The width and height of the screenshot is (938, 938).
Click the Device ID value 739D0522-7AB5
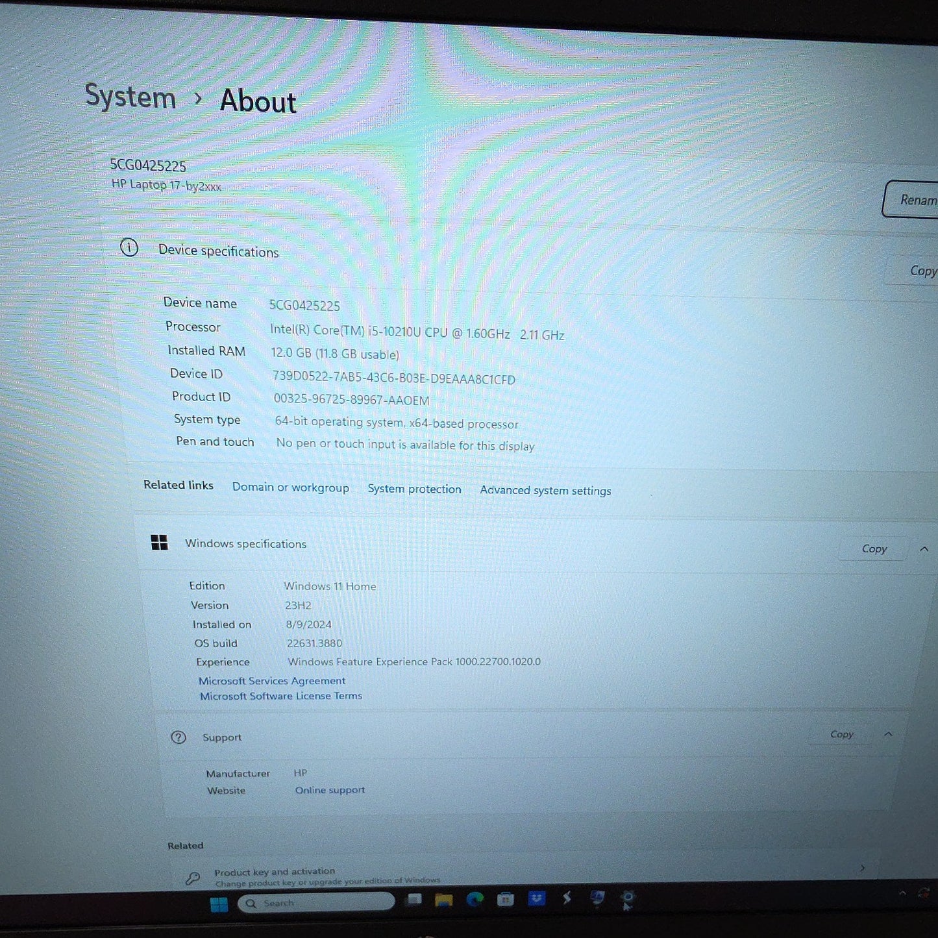click(393, 378)
